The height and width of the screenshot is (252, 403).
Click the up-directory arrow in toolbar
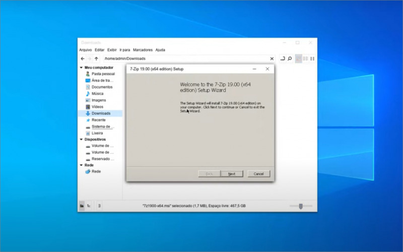tap(96, 58)
